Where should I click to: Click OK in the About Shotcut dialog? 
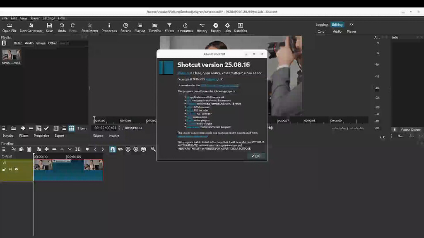point(256,156)
